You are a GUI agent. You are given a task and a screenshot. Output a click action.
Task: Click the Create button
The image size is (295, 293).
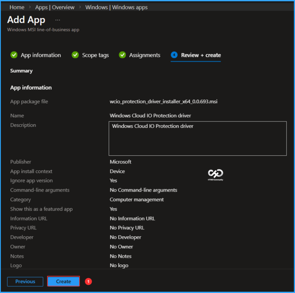[63, 281]
